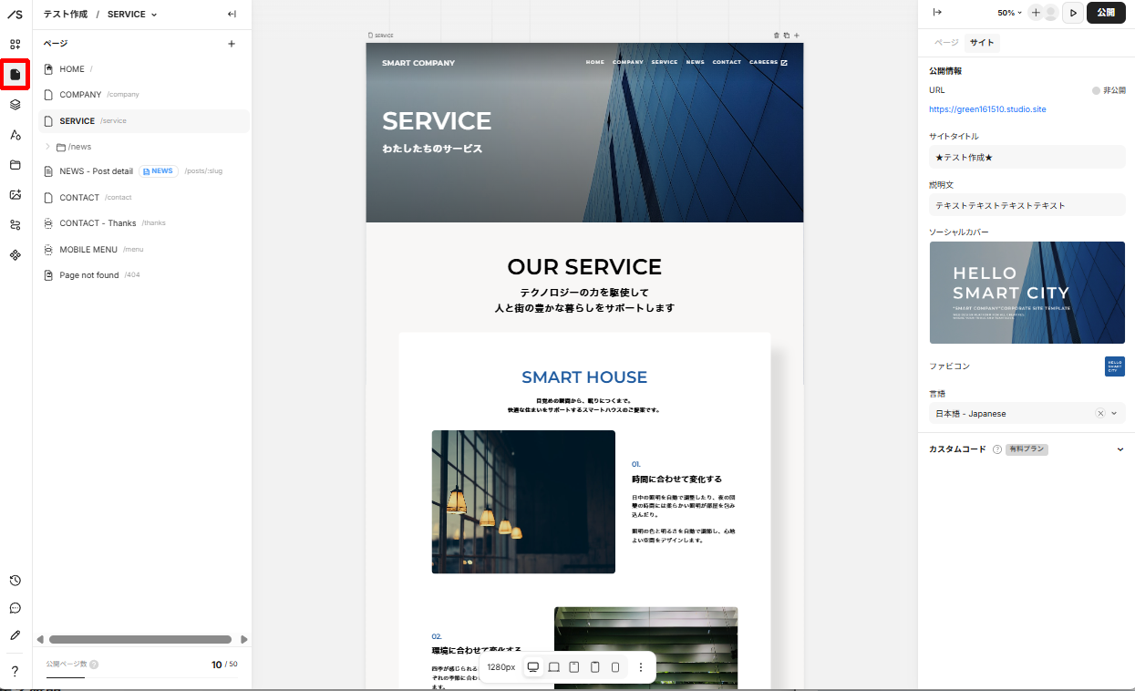The image size is (1135, 691).
Task: Select the CONTACT page in list
Action: click(x=79, y=198)
